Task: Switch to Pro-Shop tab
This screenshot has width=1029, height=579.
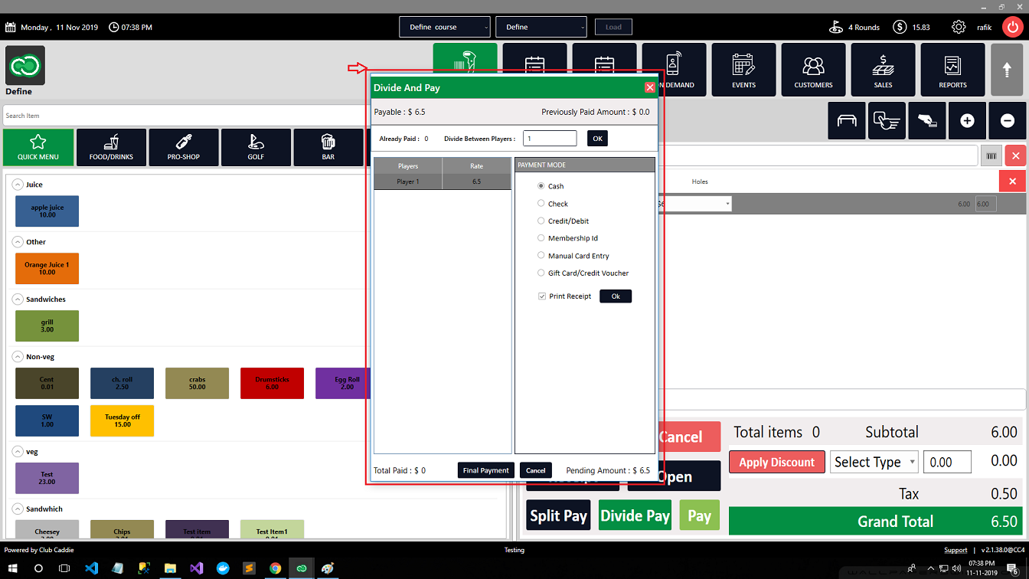Action: pos(184,147)
